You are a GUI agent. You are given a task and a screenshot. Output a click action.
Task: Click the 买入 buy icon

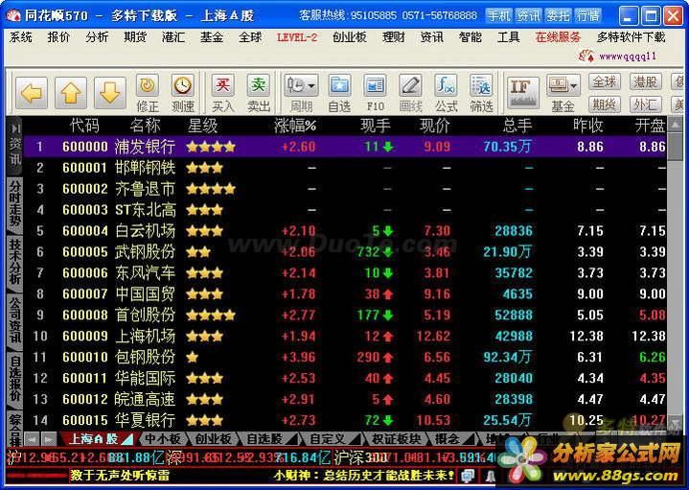click(222, 93)
